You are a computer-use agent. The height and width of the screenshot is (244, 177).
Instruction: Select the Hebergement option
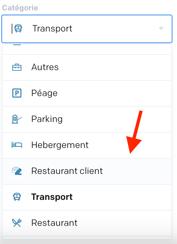[87, 145]
